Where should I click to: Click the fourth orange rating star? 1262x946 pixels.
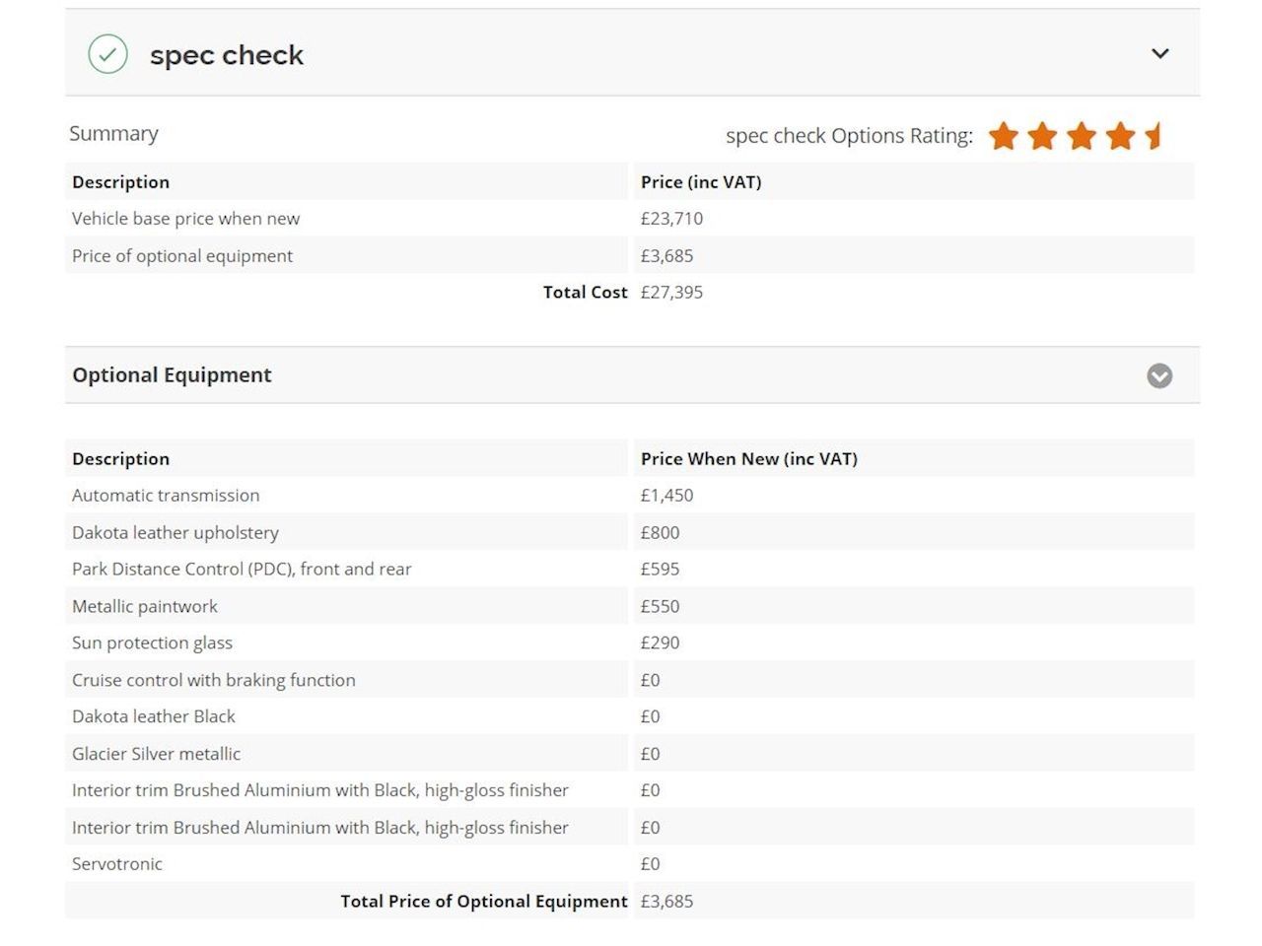coord(1120,136)
